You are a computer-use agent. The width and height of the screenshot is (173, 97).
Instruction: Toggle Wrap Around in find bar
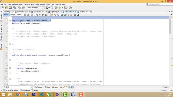72,87
